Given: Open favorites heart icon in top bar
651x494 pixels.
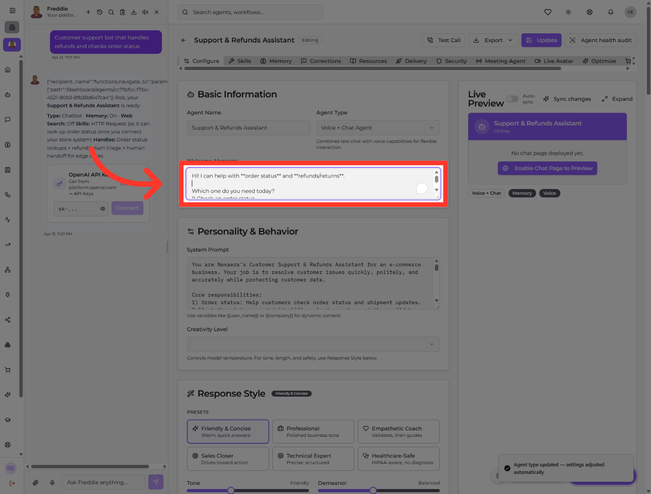Looking at the screenshot, I should point(548,12).
